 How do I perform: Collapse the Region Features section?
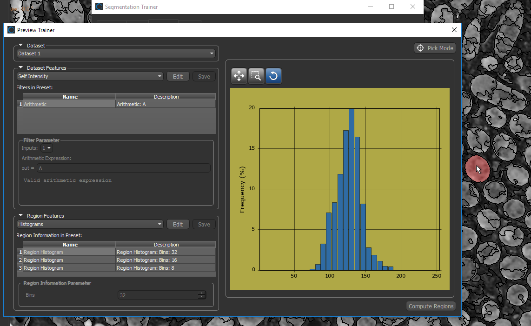pyautogui.click(x=21, y=216)
